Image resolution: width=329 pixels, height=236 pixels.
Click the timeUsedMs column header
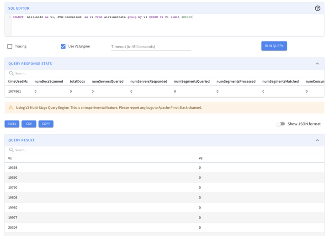[x=18, y=81]
